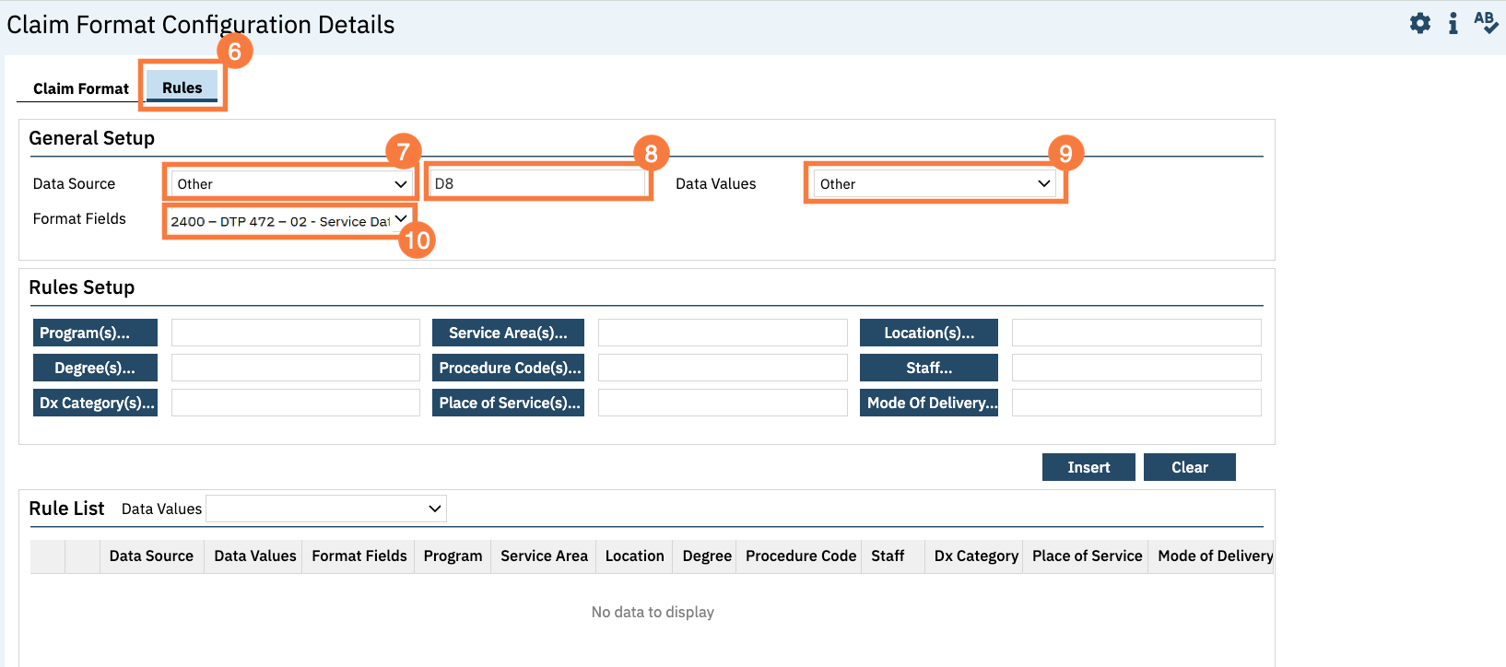
Task: Sort by the Procedure Code column header
Action: [800, 556]
